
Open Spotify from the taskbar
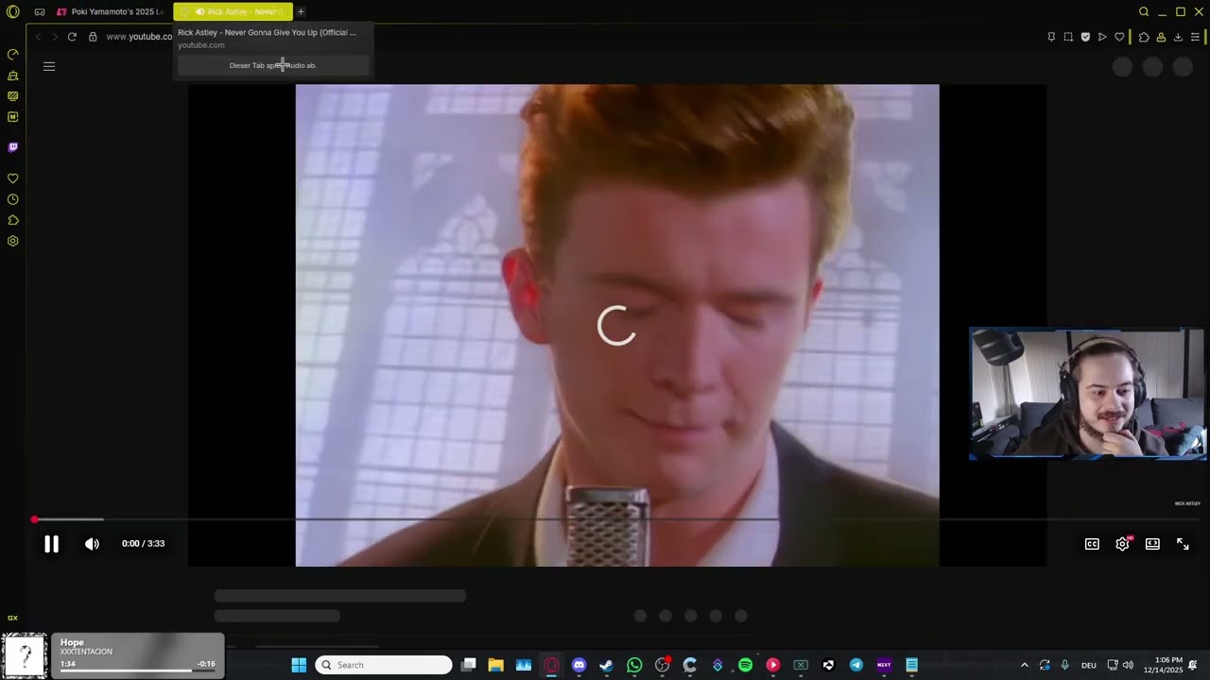(x=745, y=665)
